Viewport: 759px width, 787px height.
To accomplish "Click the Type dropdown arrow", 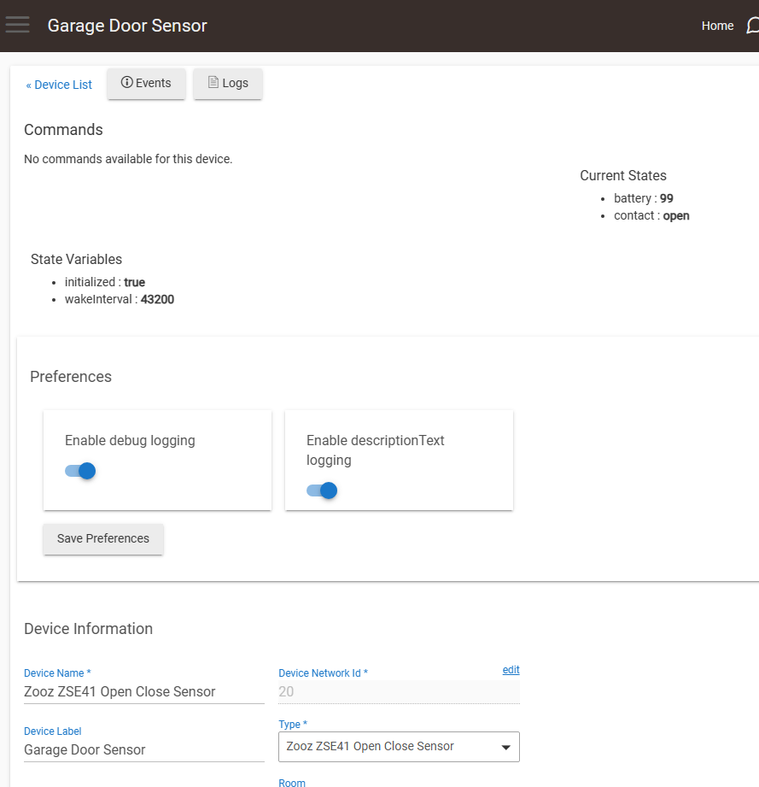I will coord(505,748).
